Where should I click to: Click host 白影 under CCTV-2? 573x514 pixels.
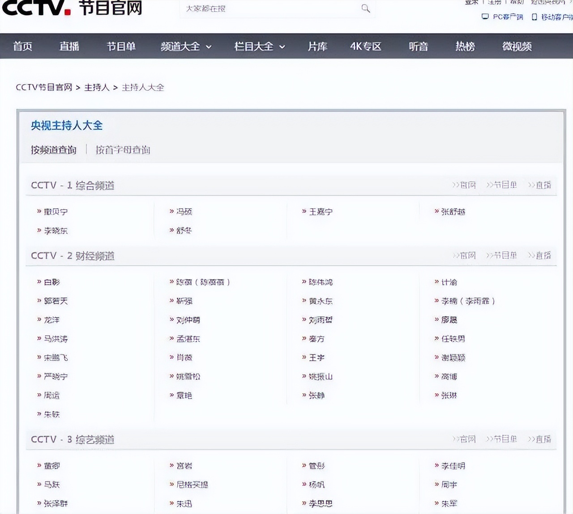pyautogui.click(x=53, y=282)
